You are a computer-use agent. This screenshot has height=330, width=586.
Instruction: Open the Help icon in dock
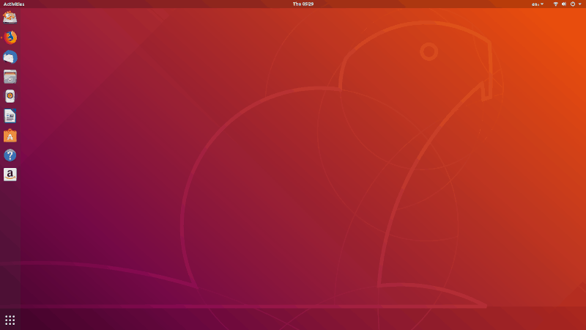click(x=10, y=155)
